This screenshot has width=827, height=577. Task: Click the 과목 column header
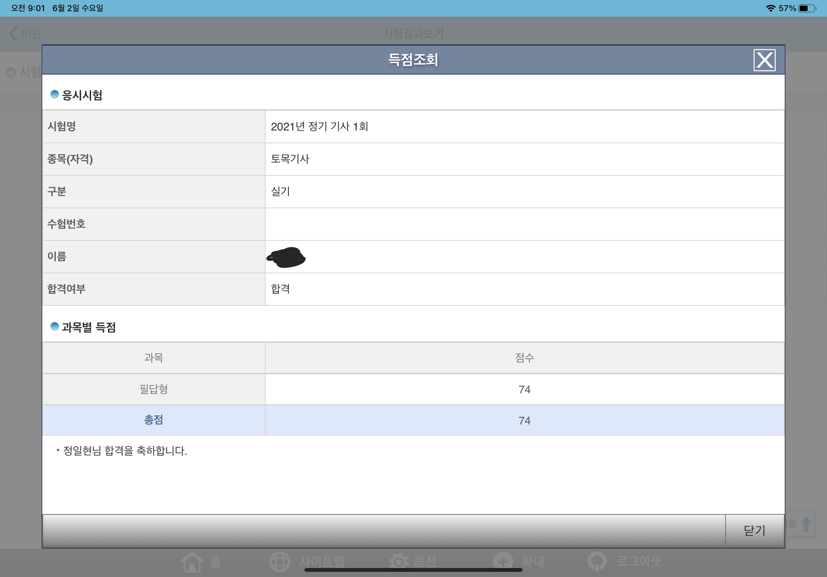click(154, 358)
